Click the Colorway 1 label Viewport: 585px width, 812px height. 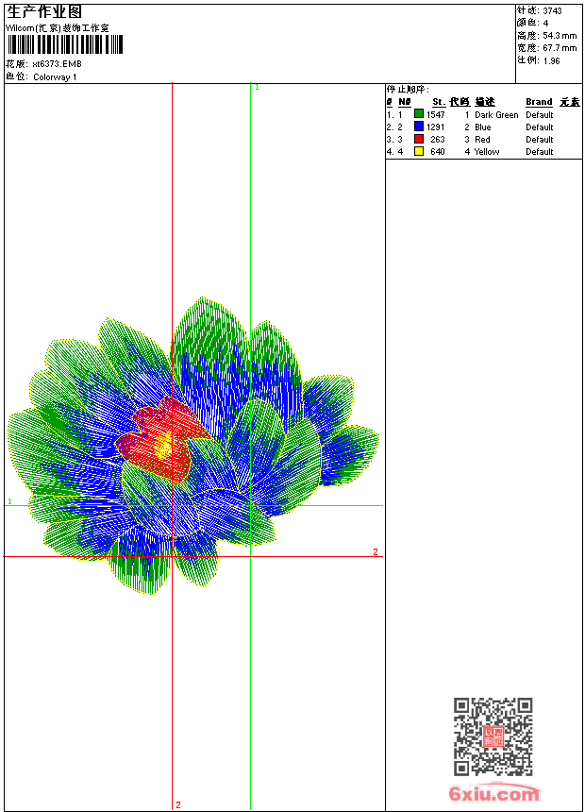click(x=55, y=77)
